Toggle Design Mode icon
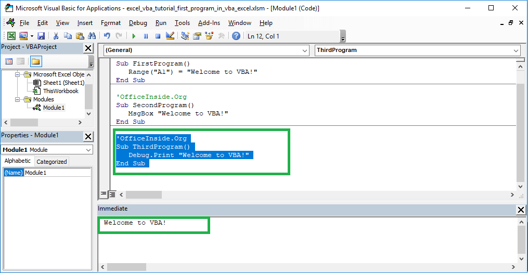The height and width of the screenshot is (273, 528). click(170, 36)
